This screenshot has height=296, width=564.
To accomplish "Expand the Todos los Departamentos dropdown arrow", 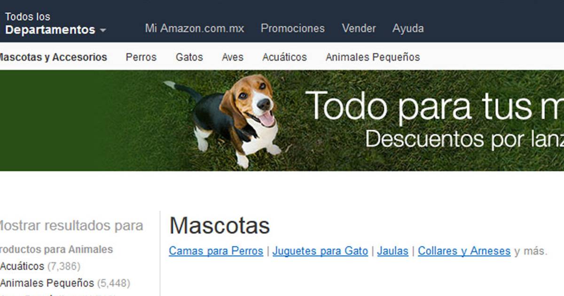I will tap(103, 31).
